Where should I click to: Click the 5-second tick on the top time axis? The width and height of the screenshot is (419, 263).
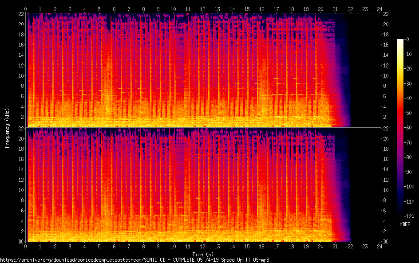point(99,8)
